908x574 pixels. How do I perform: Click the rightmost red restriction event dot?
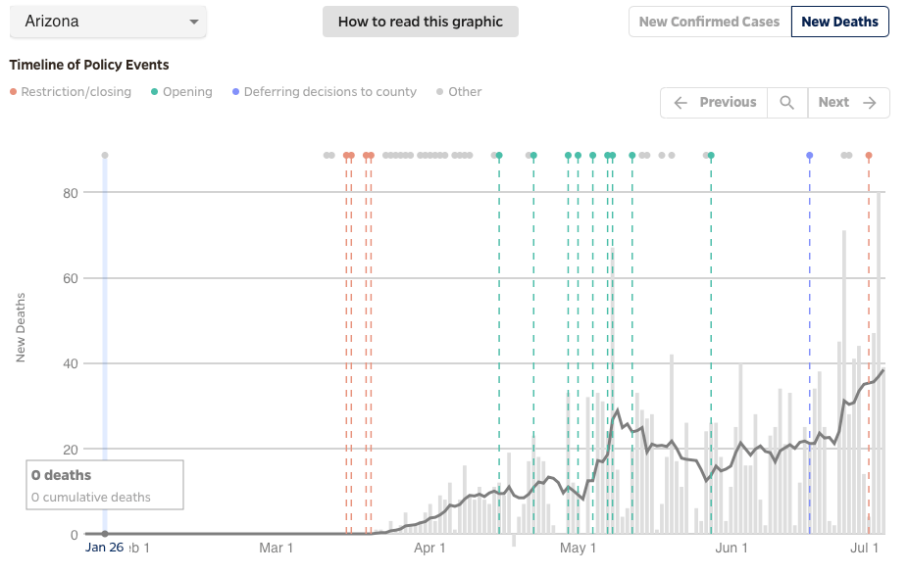point(869,156)
